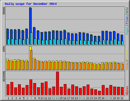Click day 2 on the x-axis
This screenshot has height=101, width=130.
(12, 98)
